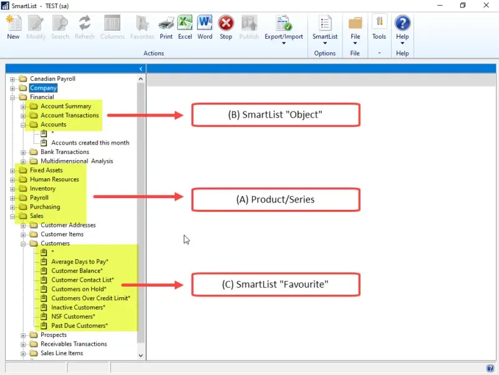Open the Help dropdown arrow
499x375 pixels.
tap(402, 43)
